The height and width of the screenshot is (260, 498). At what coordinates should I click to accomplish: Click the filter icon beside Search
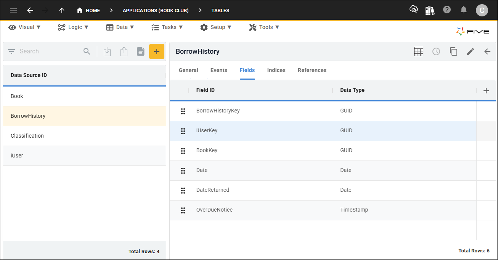[x=11, y=51]
